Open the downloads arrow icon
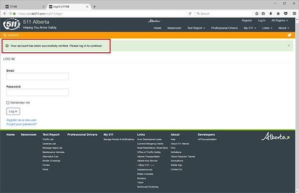The image size is (299, 193). coord(271,13)
